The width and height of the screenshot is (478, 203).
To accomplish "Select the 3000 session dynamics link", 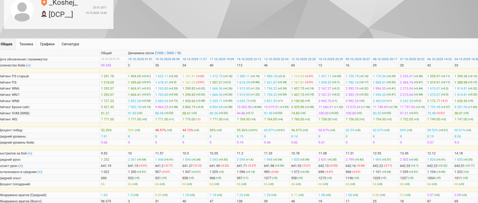I will point(170,53).
